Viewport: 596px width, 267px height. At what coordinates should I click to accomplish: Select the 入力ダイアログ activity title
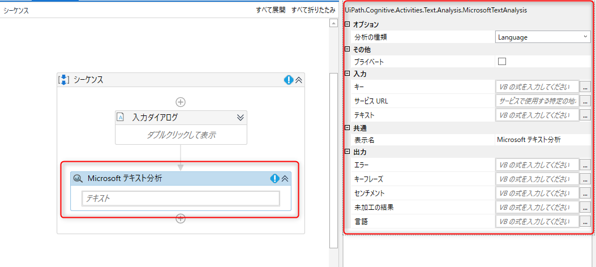click(155, 117)
